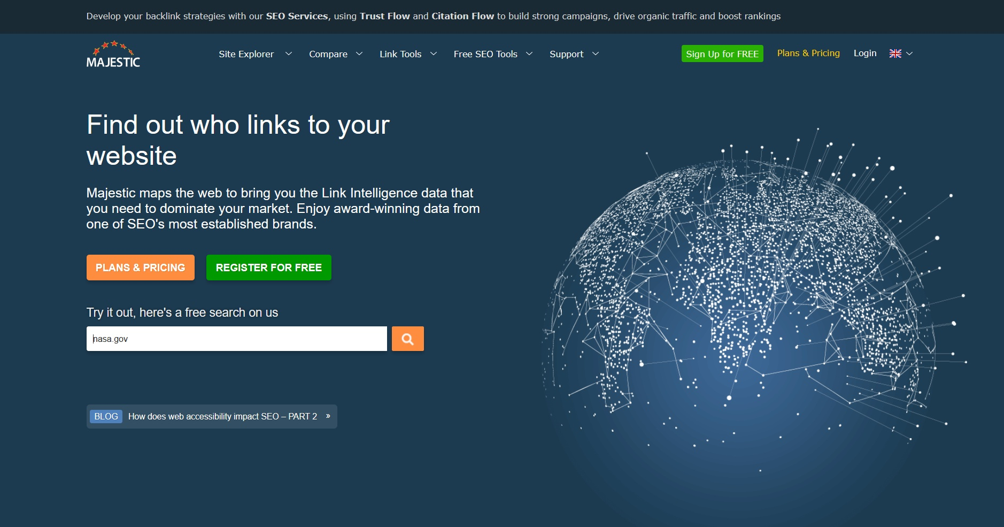Viewport: 1004px width, 527px height.
Task: Click the BLOG badge
Action: (106, 416)
